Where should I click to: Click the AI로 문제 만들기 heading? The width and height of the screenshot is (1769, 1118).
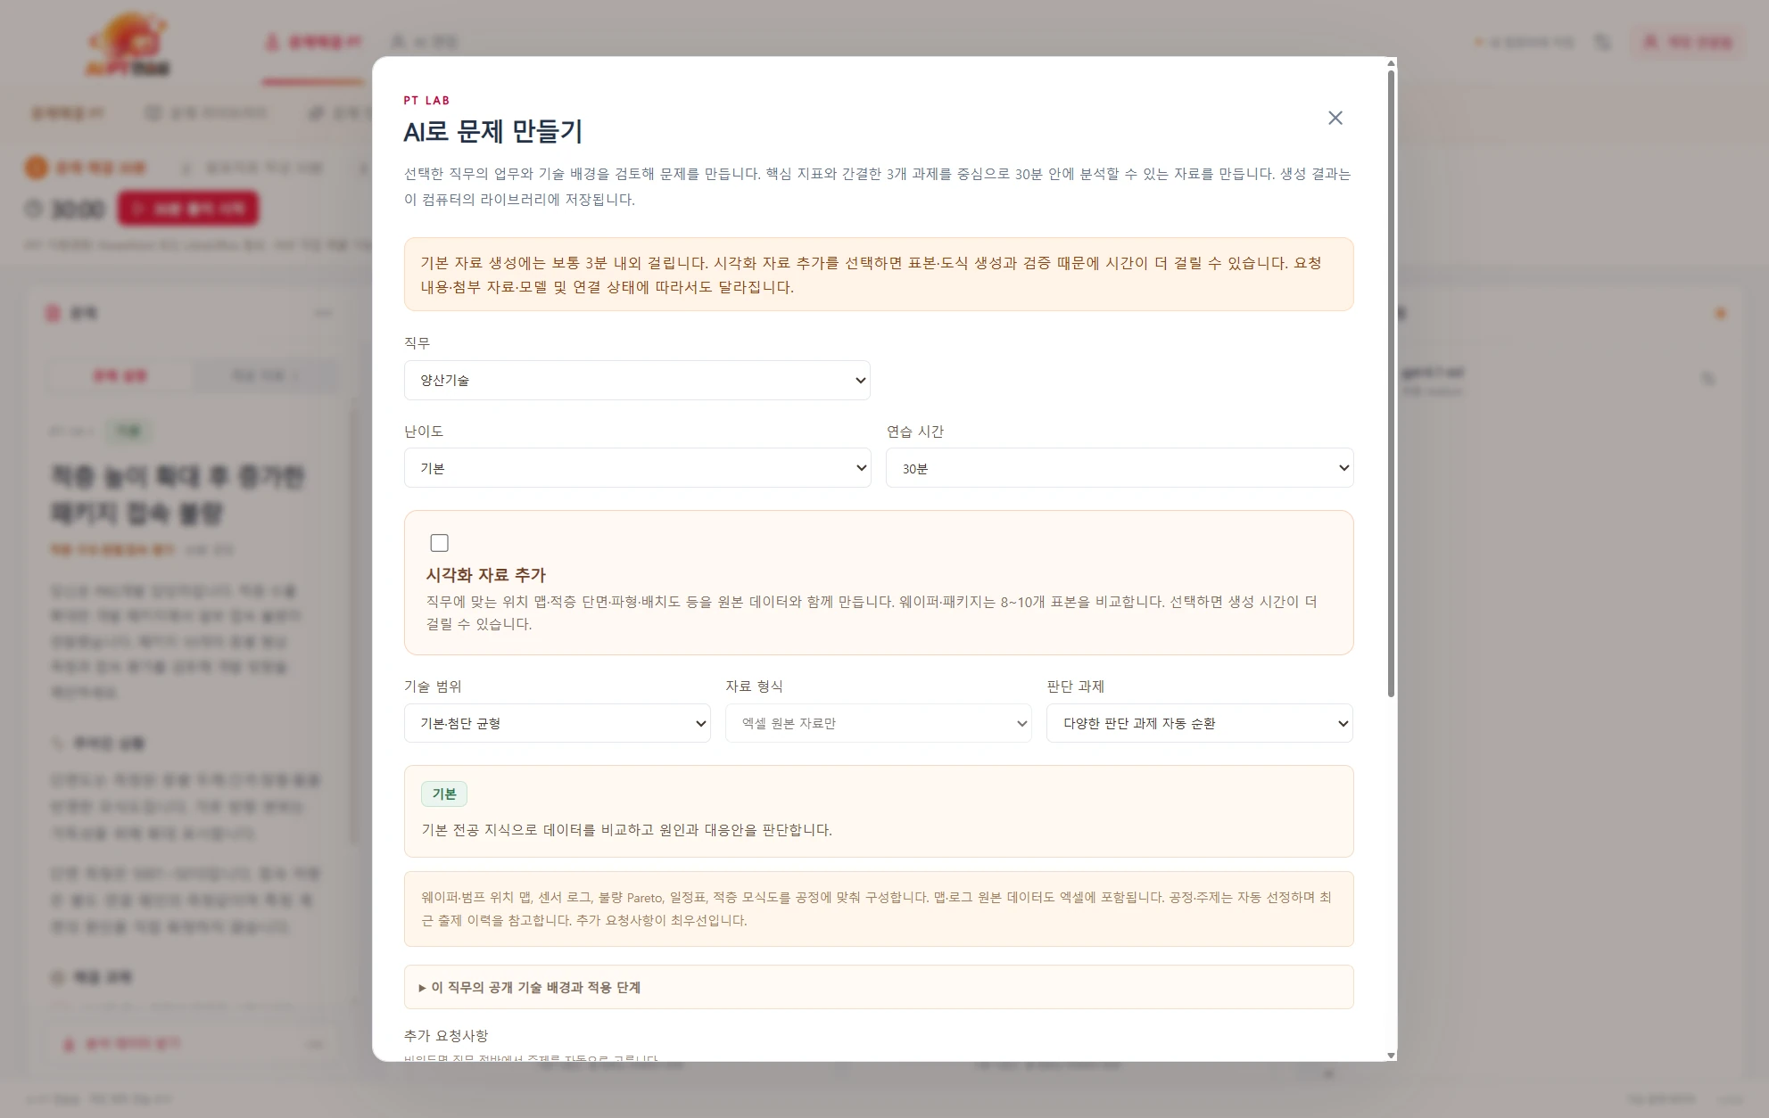(492, 132)
